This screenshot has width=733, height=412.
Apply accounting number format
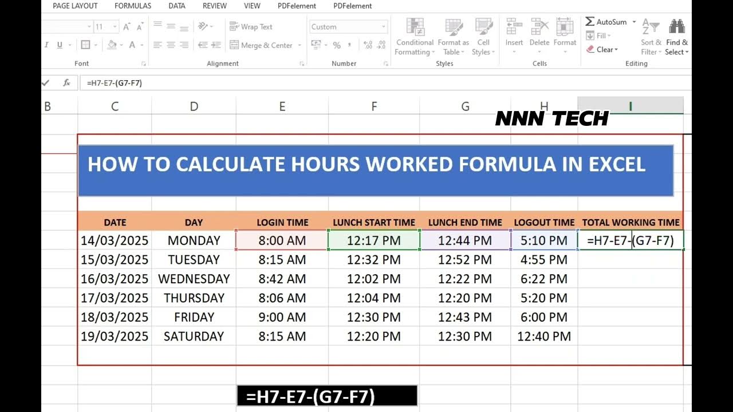(316, 45)
